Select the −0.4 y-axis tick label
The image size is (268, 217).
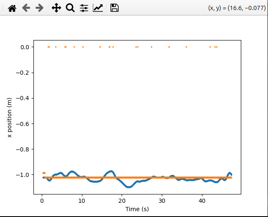coord(23,98)
